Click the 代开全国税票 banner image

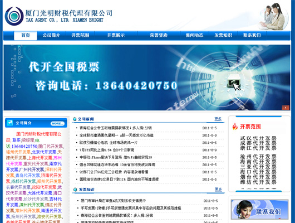click(147, 77)
